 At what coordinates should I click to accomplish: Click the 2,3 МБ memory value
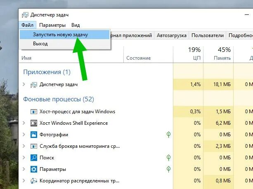pyautogui.click(x=223, y=146)
